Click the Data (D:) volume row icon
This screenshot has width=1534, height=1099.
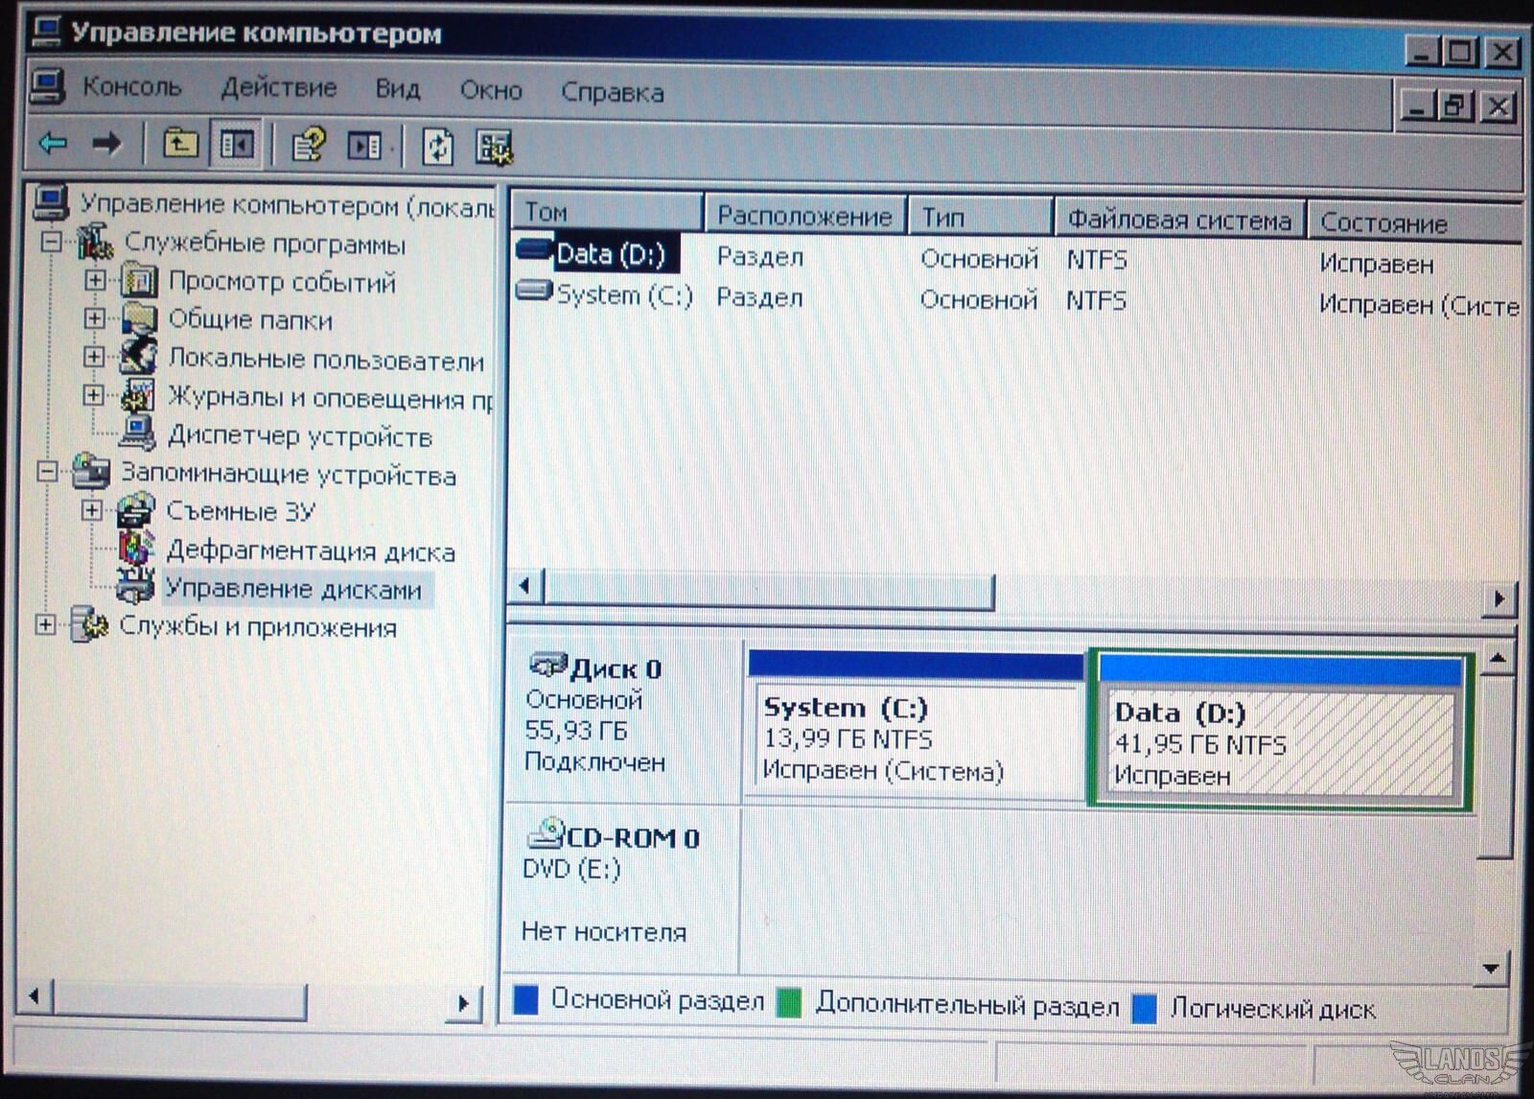point(533,250)
